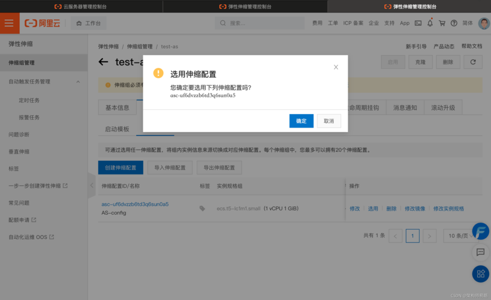Cancel the dialog with 取消
Screen dimensions: 491x300
coord(329,121)
